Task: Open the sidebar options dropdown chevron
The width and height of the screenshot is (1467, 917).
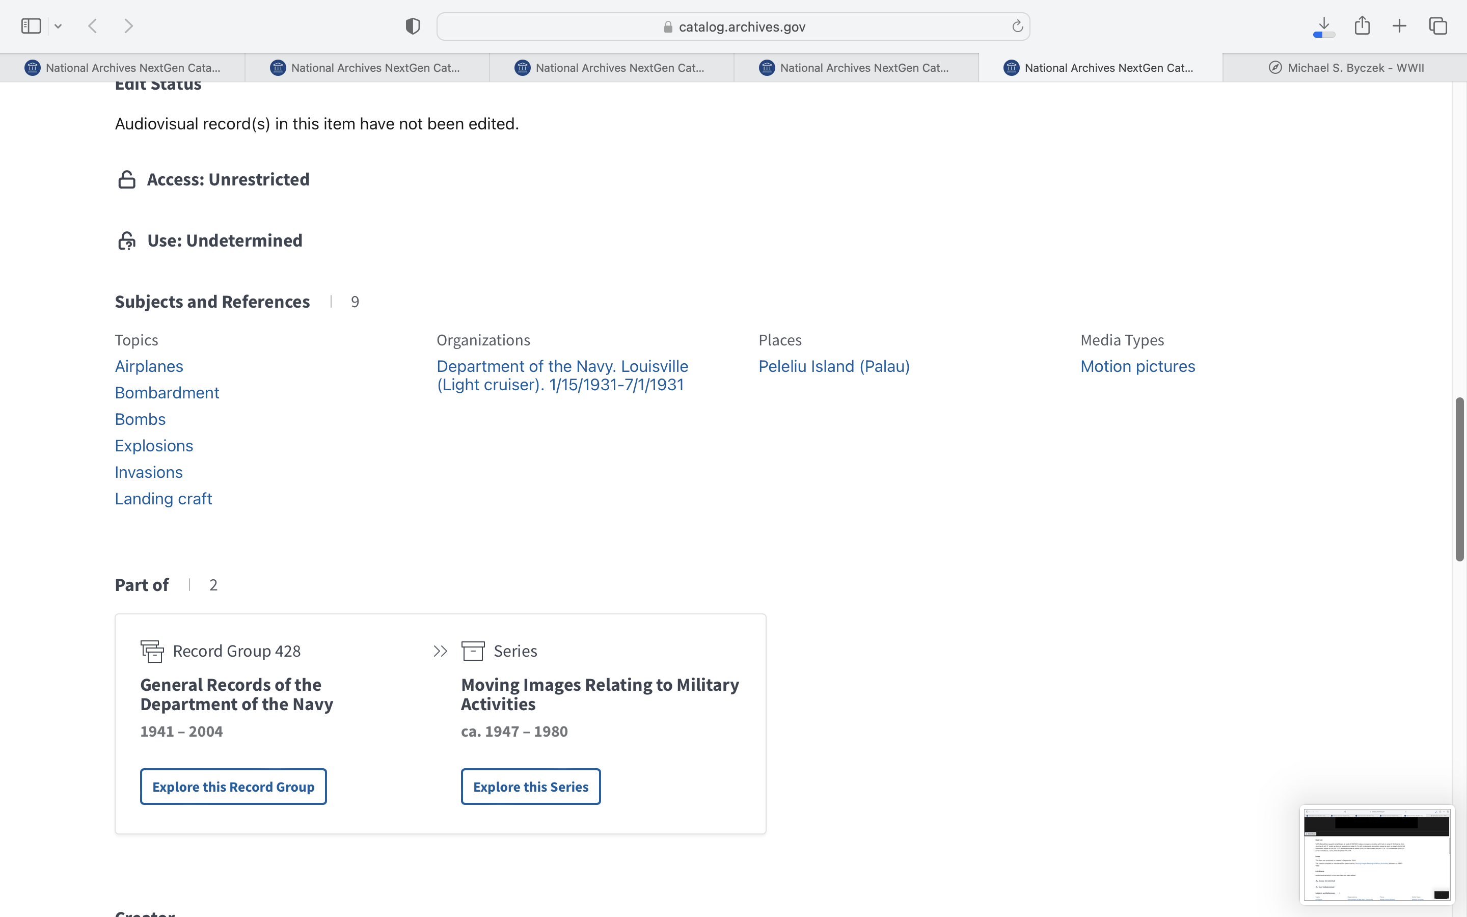Action: tap(58, 26)
